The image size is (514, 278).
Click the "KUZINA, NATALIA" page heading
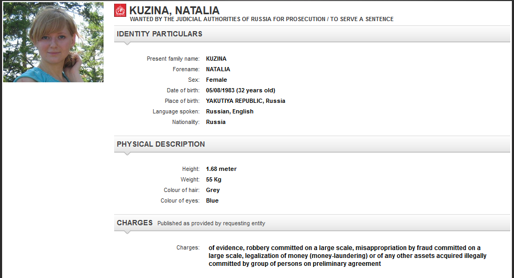(x=174, y=11)
